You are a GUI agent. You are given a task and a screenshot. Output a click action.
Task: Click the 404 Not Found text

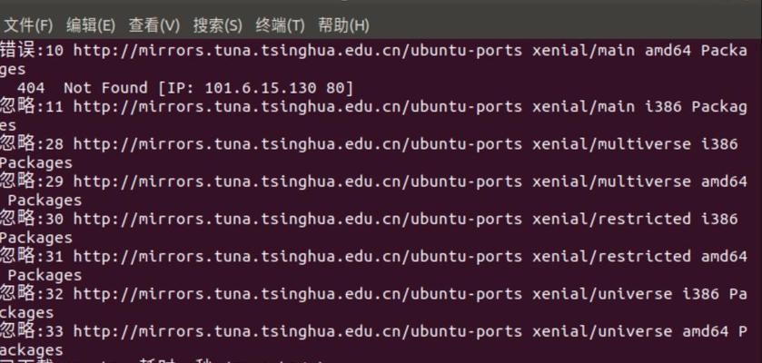pos(82,88)
